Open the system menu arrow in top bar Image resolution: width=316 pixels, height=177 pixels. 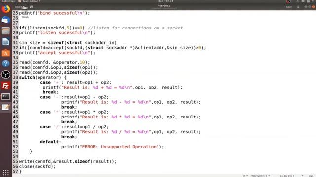pos(313,1)
